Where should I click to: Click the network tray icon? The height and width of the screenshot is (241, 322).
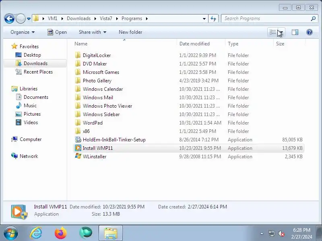[271, 233]
